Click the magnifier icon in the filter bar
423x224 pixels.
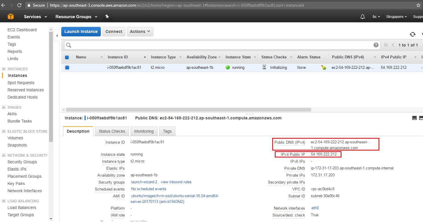[x=68, y=45]
